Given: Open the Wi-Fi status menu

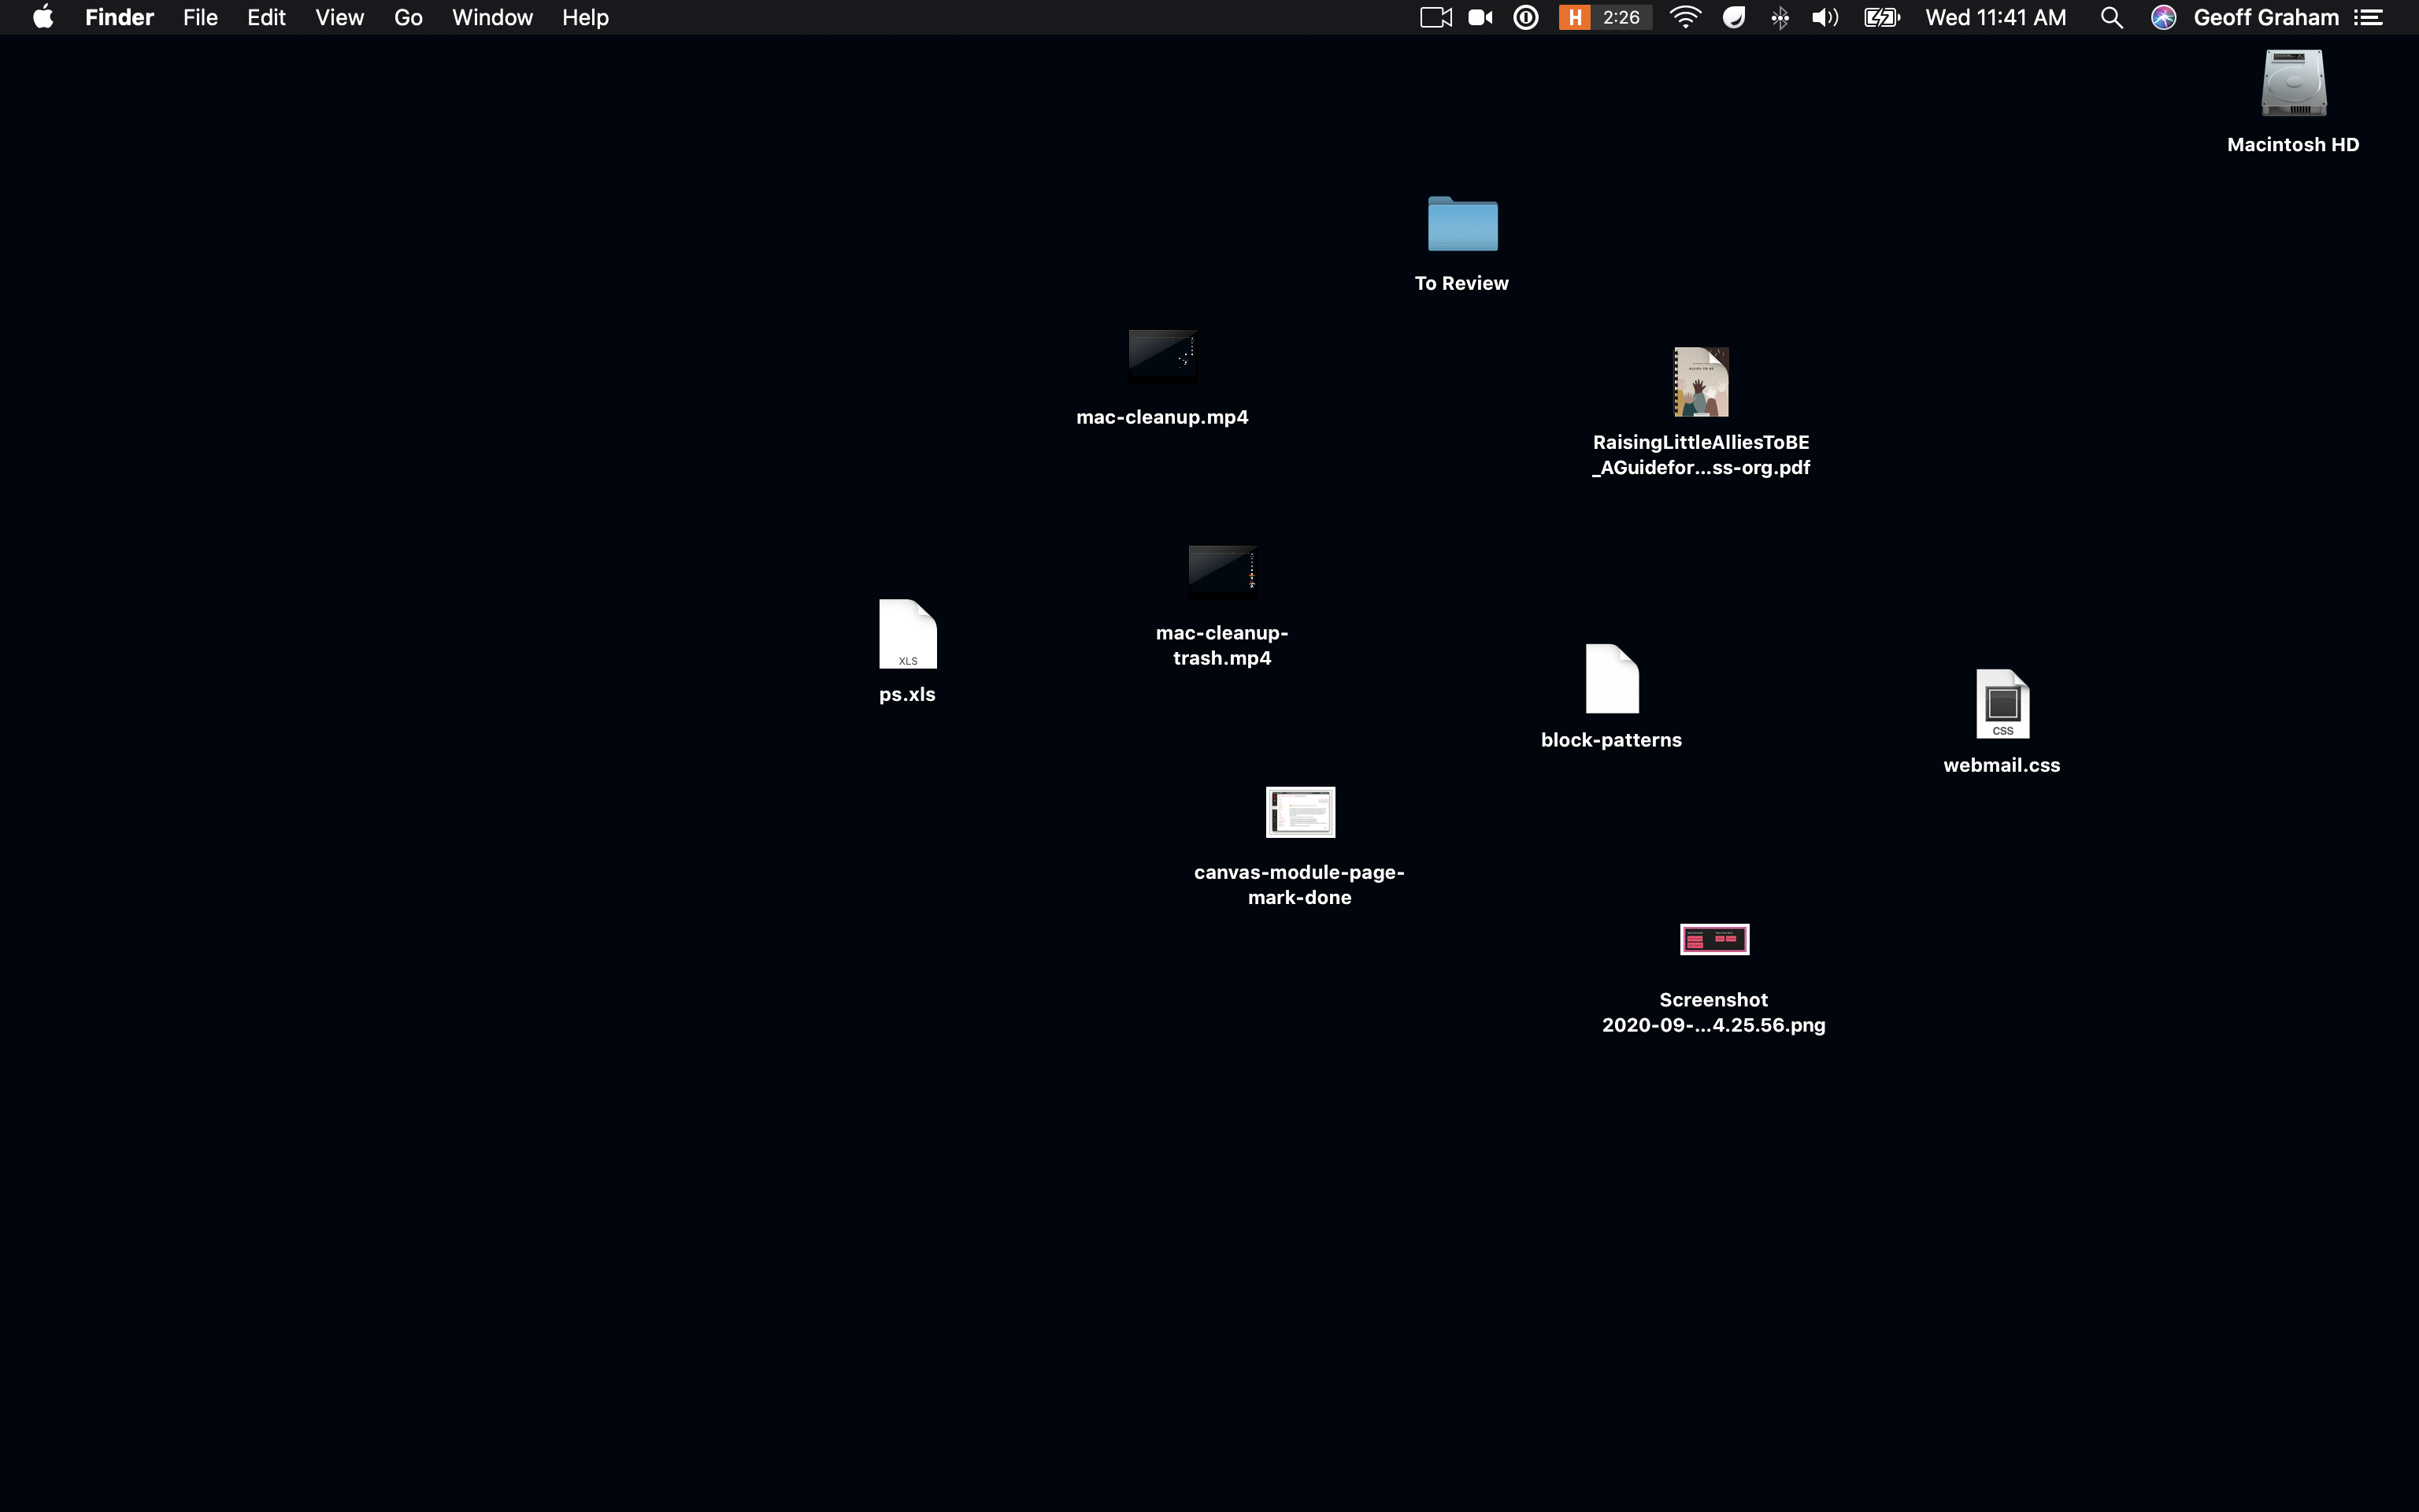Looking at the screenshot, I should [x=1685, y=17].
